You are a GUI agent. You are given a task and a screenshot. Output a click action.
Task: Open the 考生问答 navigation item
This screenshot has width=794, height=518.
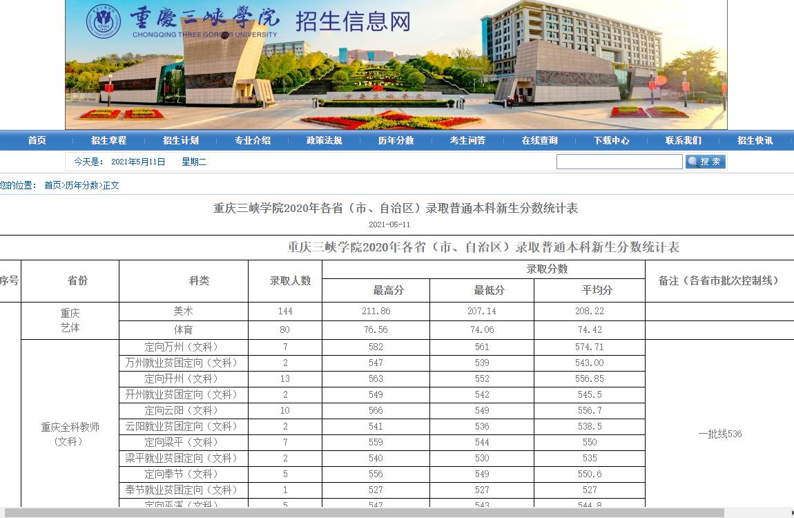click(468, 140)
